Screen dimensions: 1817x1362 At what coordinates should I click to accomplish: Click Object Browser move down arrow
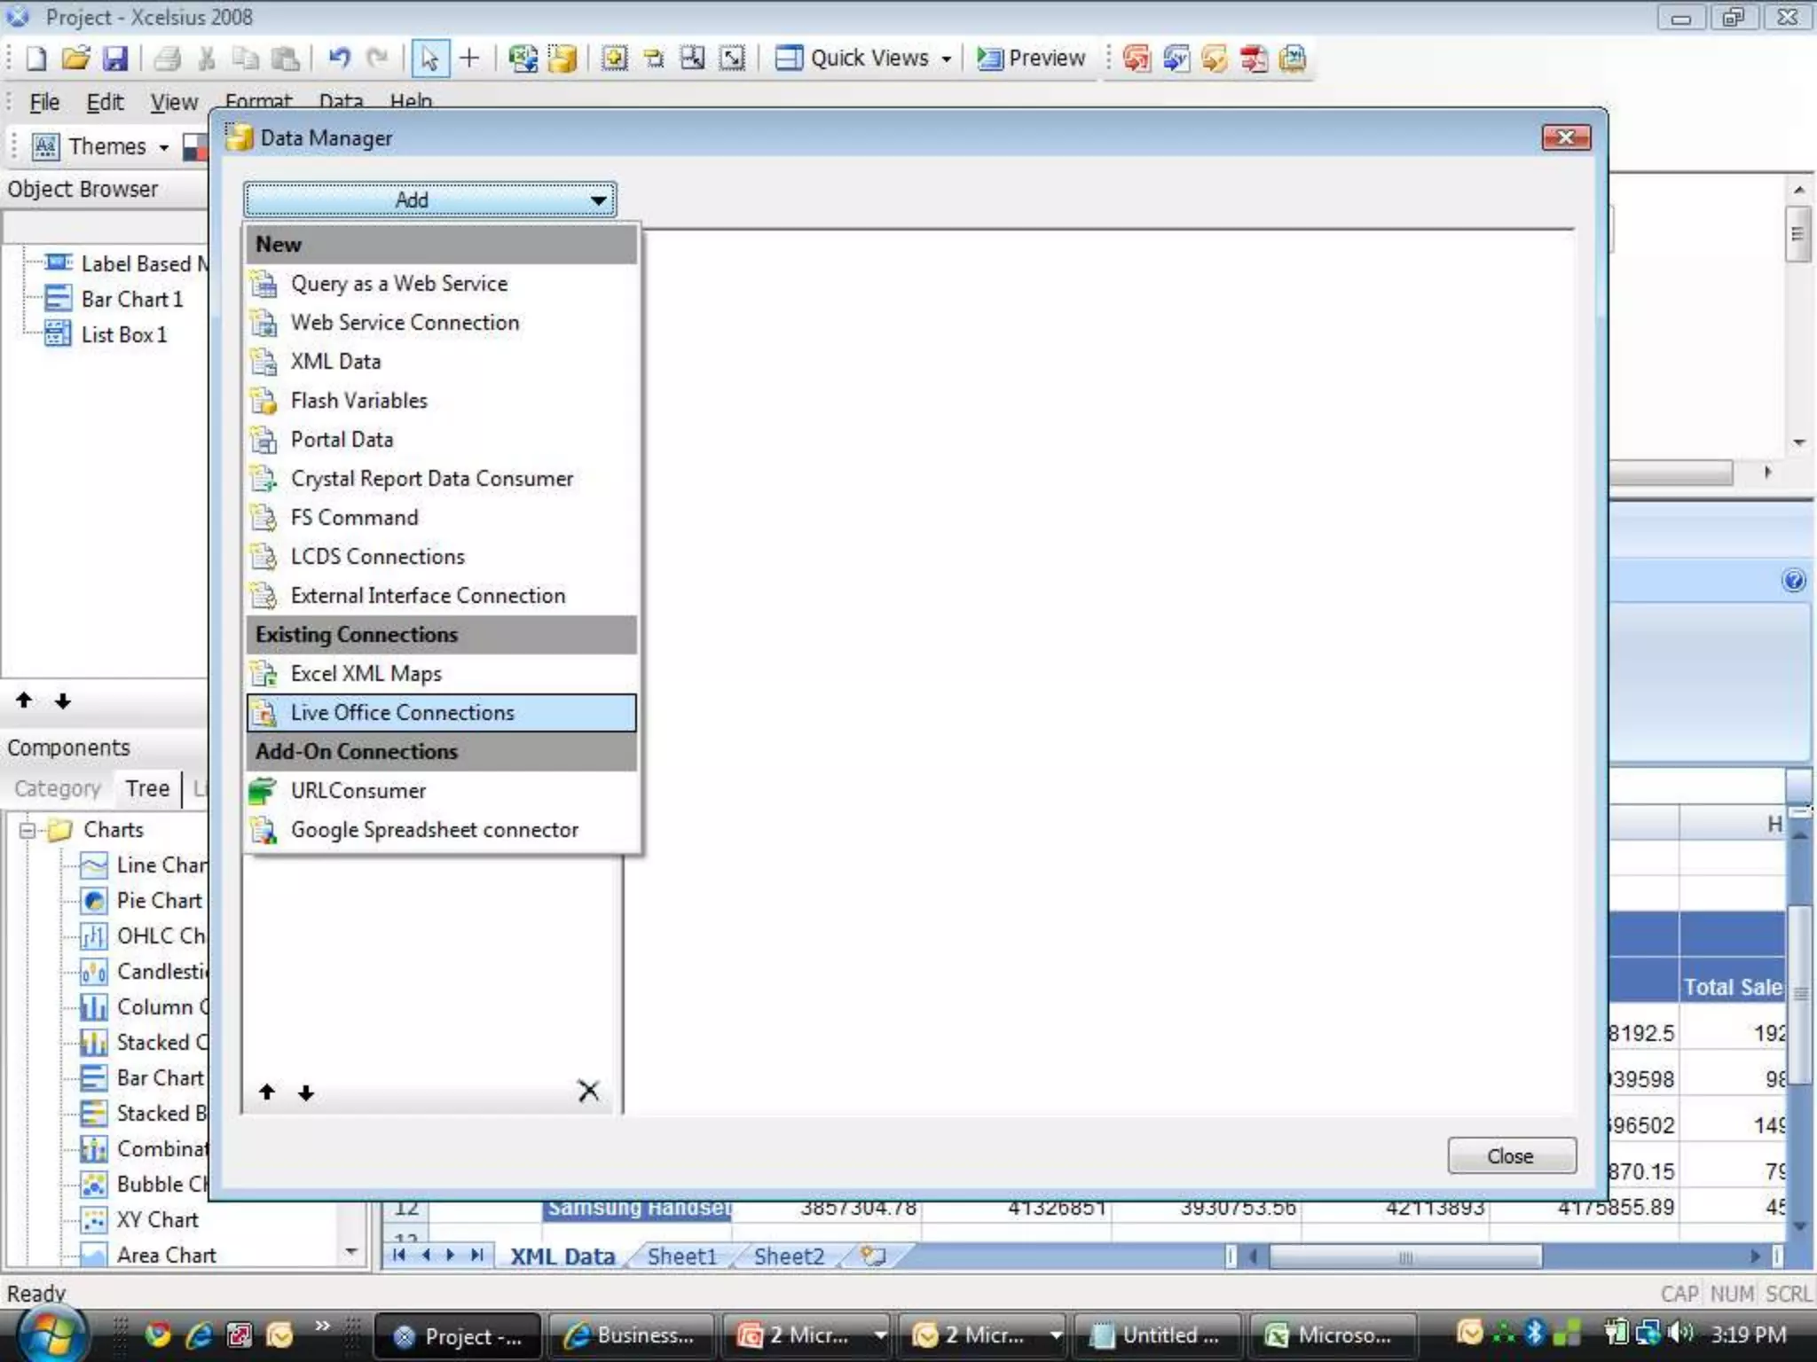[62, 701]
